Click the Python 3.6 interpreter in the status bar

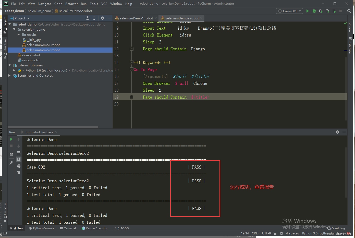tap(322, 233)
